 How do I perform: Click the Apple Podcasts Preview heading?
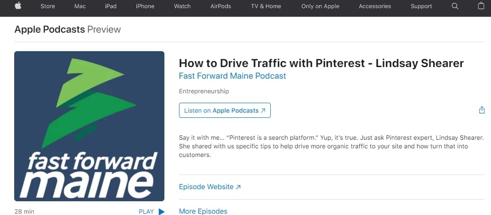[68, 29]
